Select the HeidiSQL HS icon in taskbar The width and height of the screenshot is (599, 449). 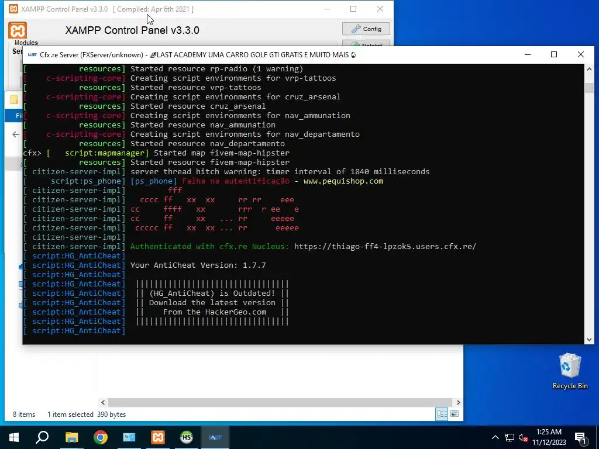[187, 437]
